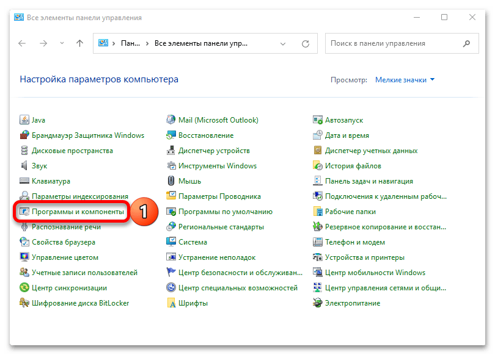
Task: Open Центр безопасности и обслуживания link
Action: [x=240, y=273]
